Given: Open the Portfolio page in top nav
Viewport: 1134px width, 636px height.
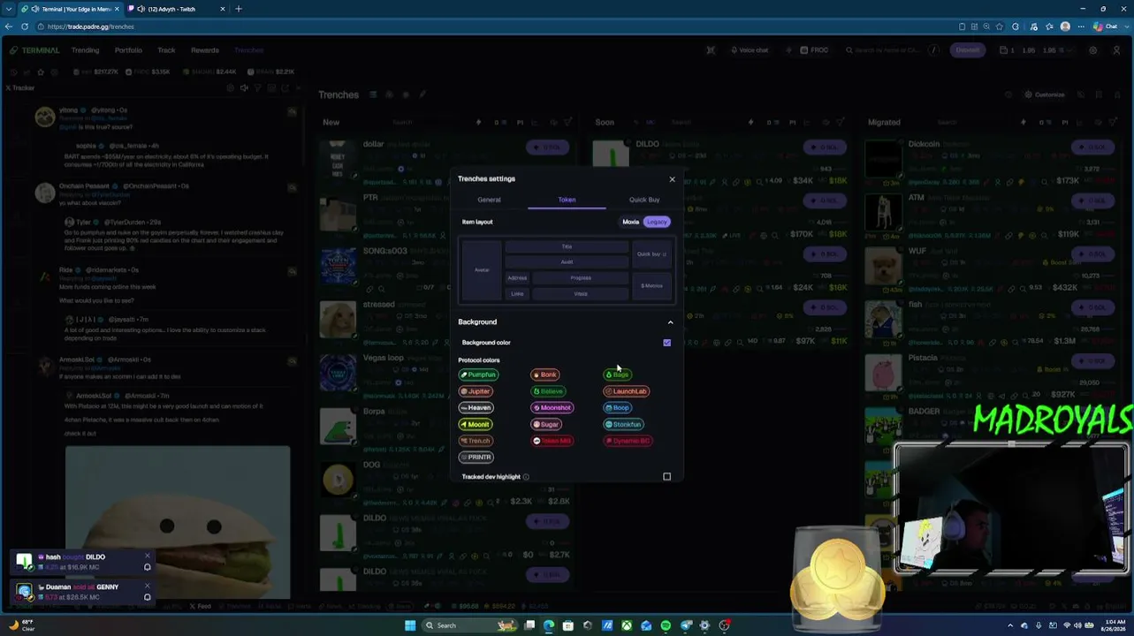Looking at the screenshot, I should pos(128,50).
